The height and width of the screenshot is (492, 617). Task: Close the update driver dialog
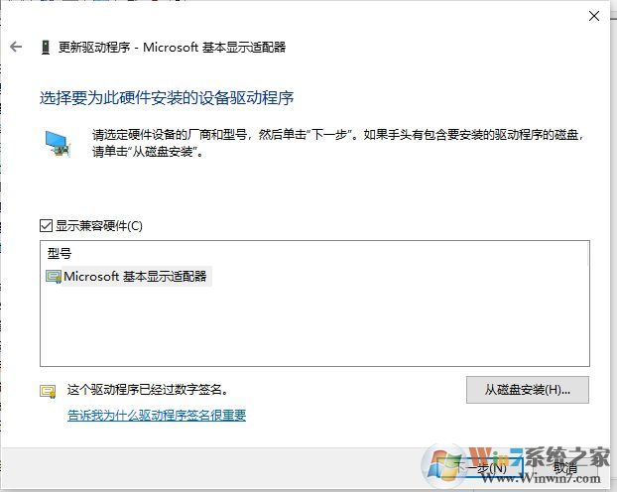point(593,16)
